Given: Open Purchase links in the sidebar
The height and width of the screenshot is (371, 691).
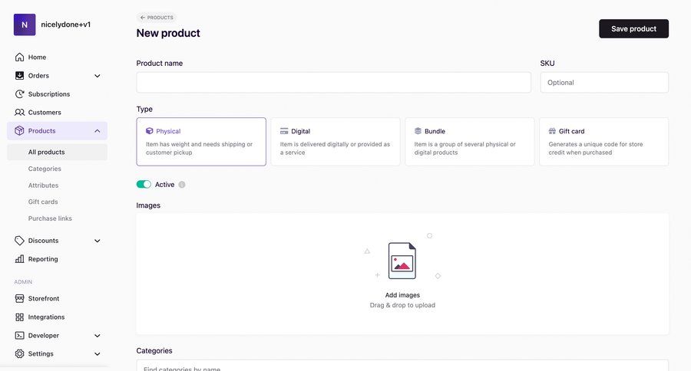Looking at the screenshot, I should 50,218.
